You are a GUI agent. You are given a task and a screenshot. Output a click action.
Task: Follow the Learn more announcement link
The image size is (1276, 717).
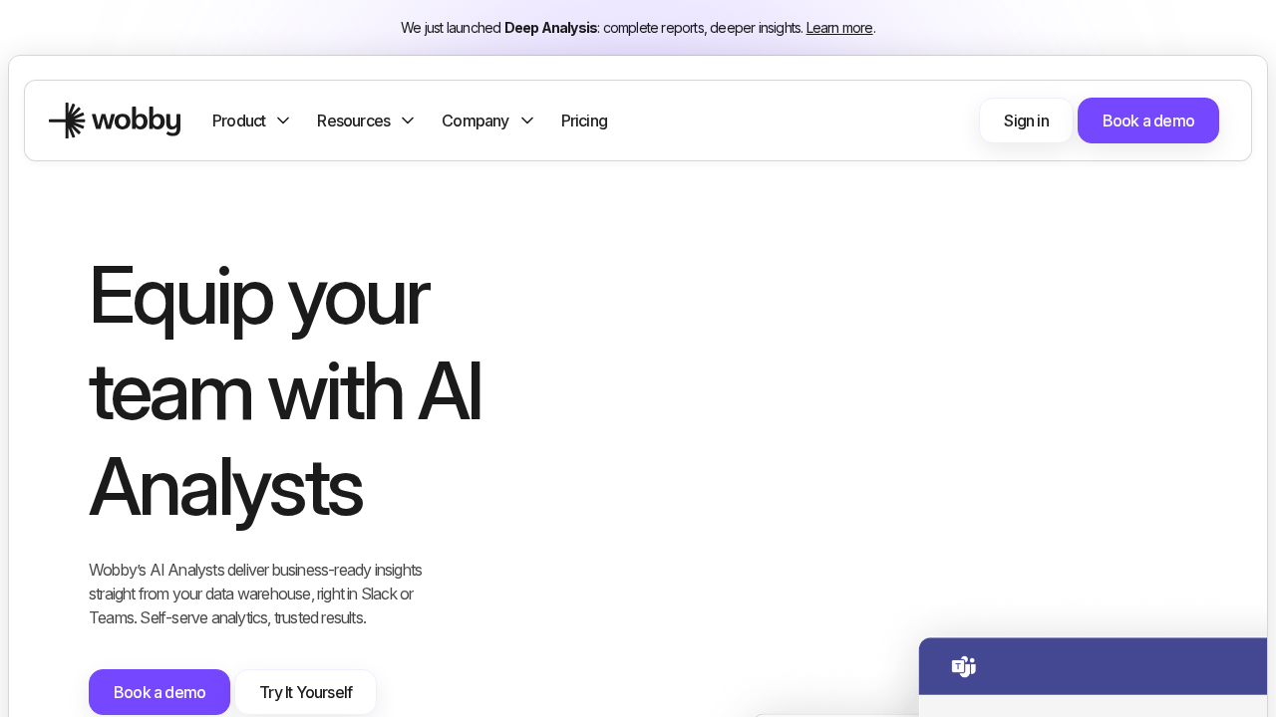tap(839, 28)
